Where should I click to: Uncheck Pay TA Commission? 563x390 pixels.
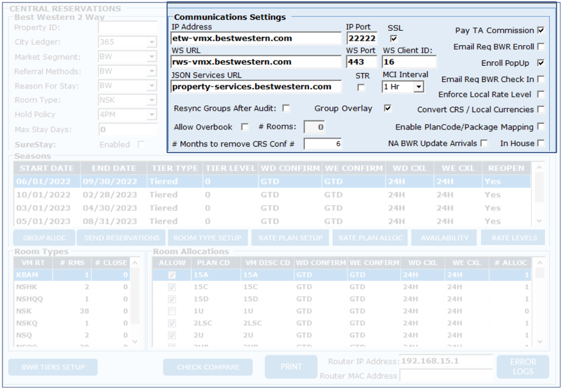(x=541, y=30)
